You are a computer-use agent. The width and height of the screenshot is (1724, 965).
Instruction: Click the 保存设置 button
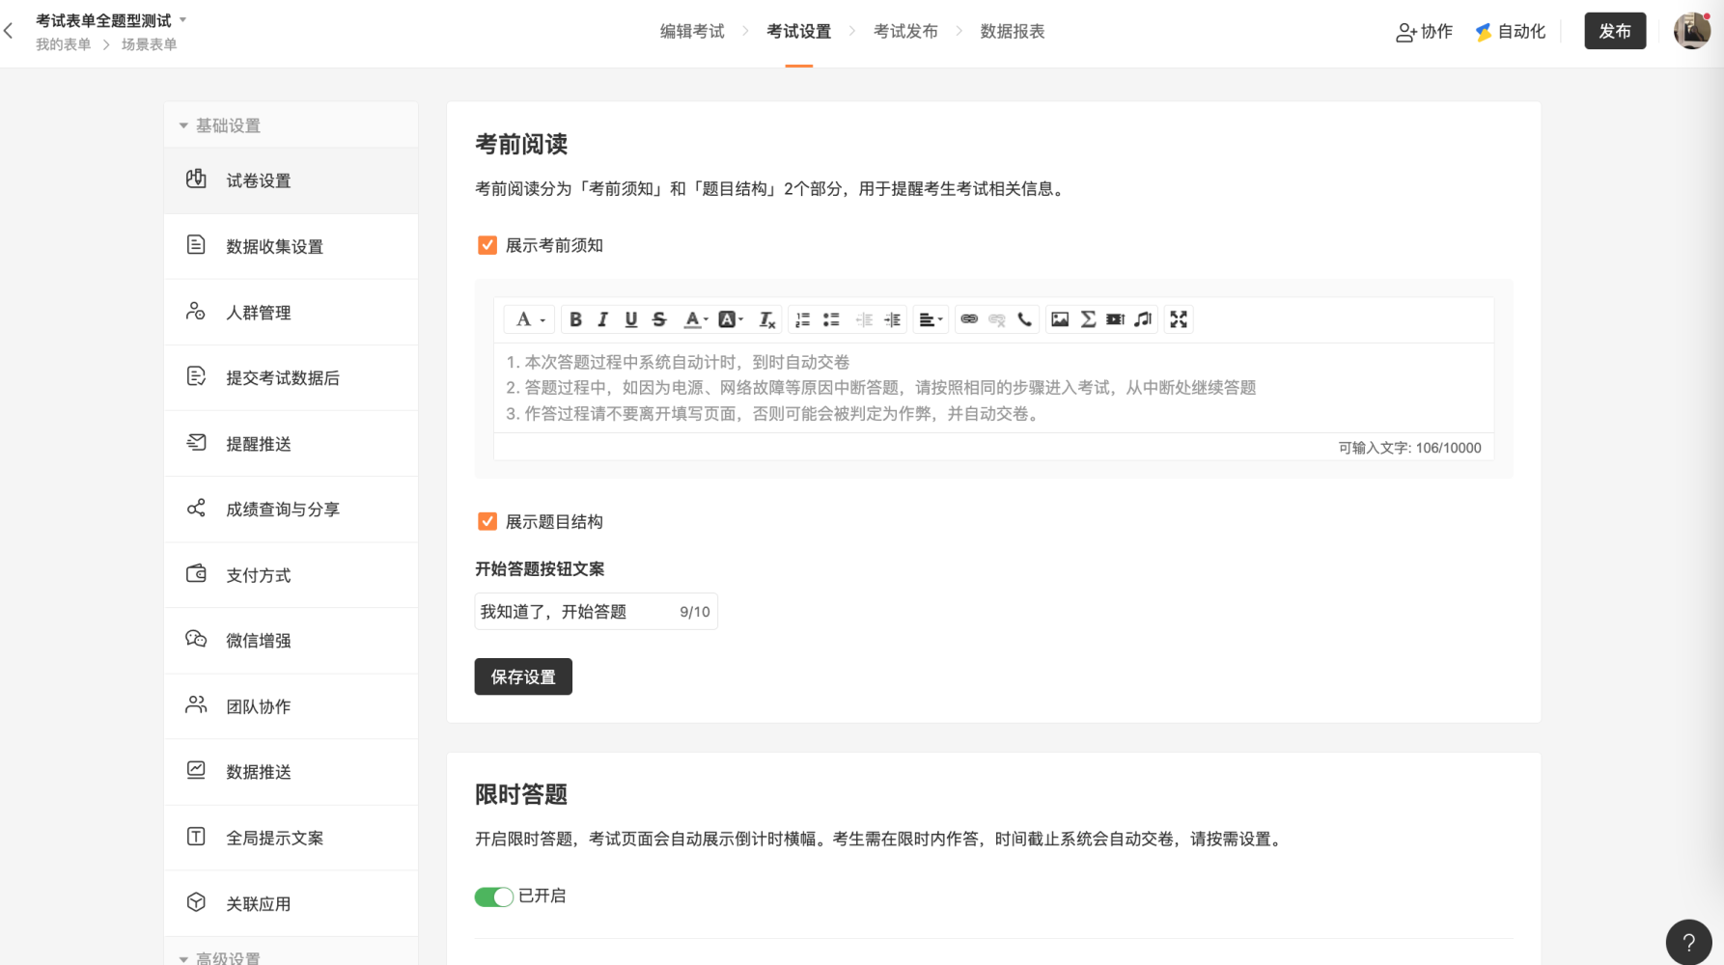coord(523,676)
